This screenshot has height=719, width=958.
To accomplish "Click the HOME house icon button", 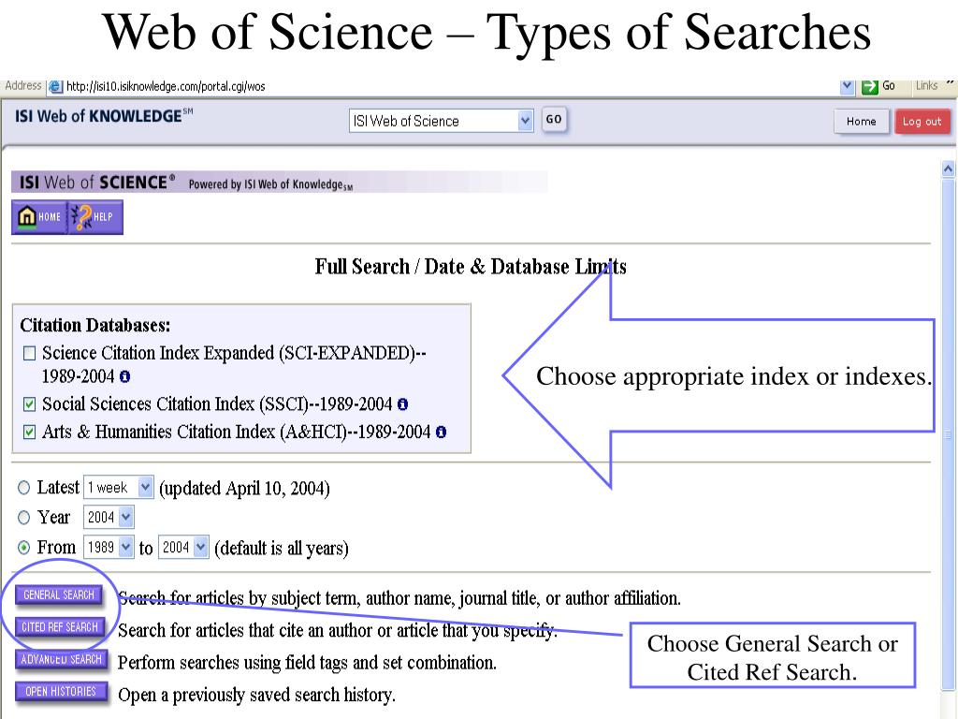I will coord(39,217).
